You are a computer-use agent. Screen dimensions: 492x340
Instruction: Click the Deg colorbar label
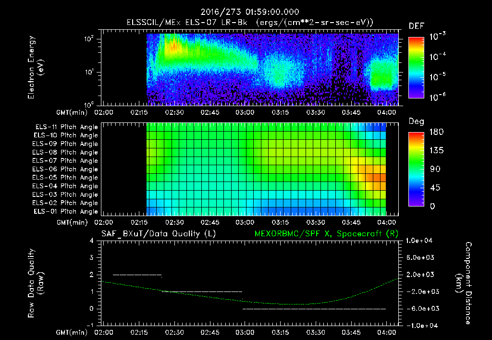pyautogui.click(x=417, y=121)
